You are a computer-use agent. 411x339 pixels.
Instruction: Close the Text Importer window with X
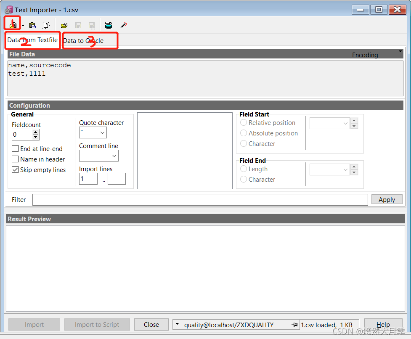coord(398,10)
